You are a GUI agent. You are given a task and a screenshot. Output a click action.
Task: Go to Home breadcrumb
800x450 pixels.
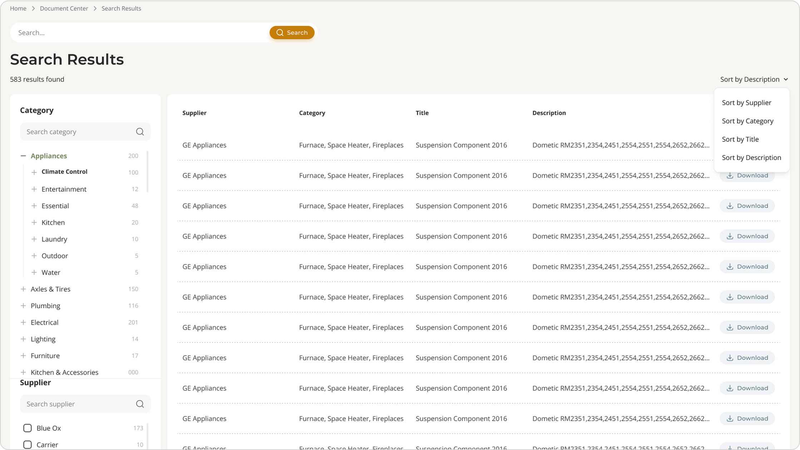[18, 8]
